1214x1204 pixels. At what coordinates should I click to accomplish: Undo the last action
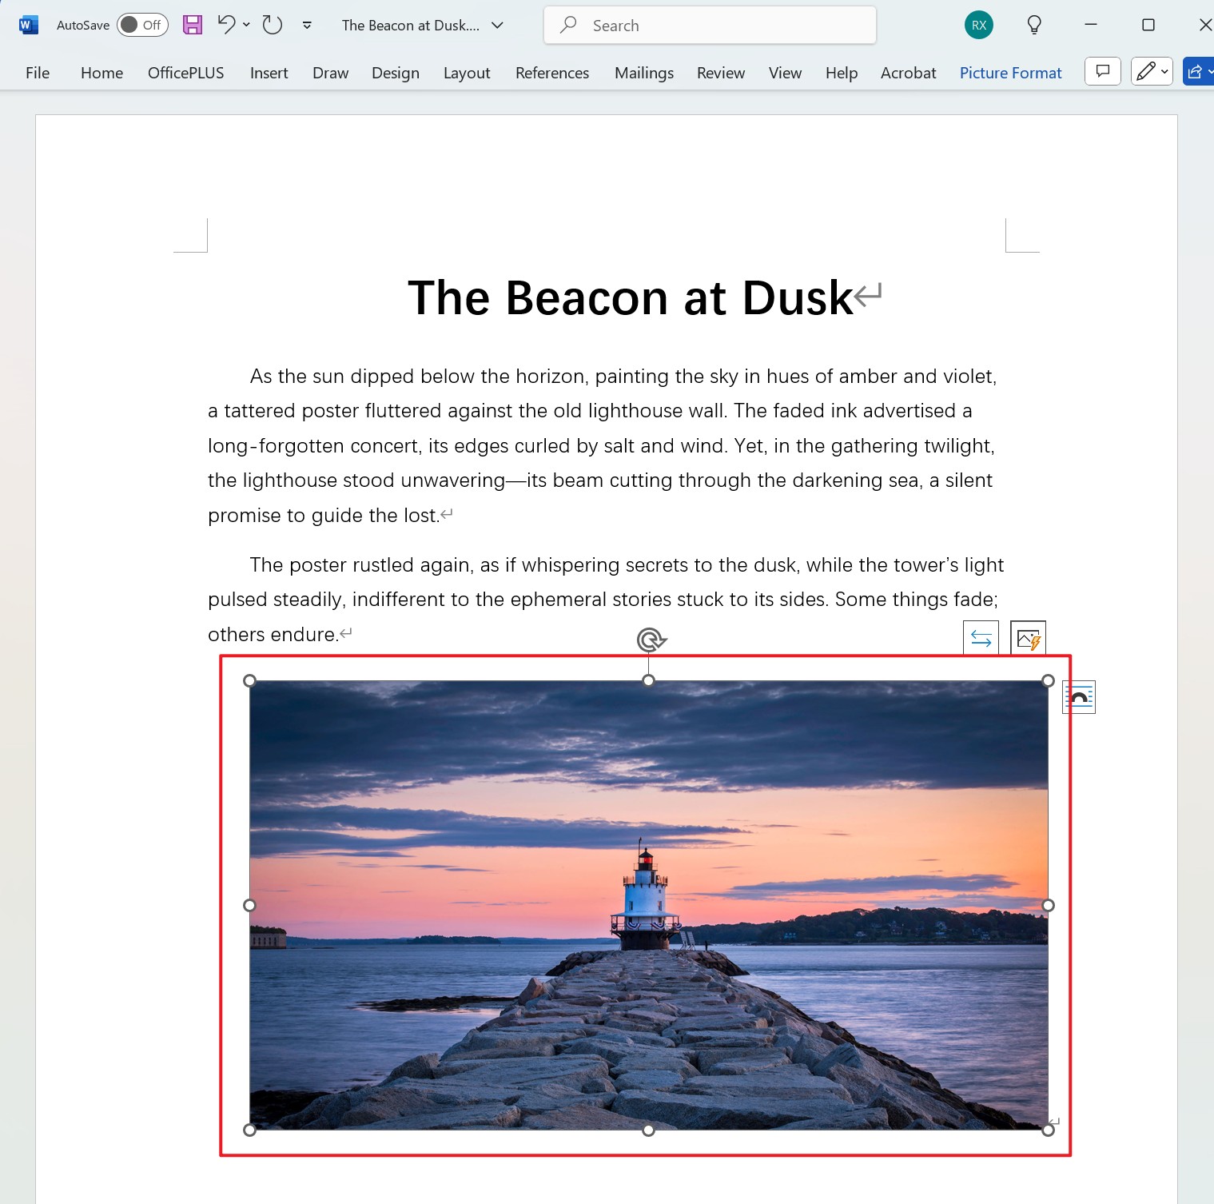226,25
